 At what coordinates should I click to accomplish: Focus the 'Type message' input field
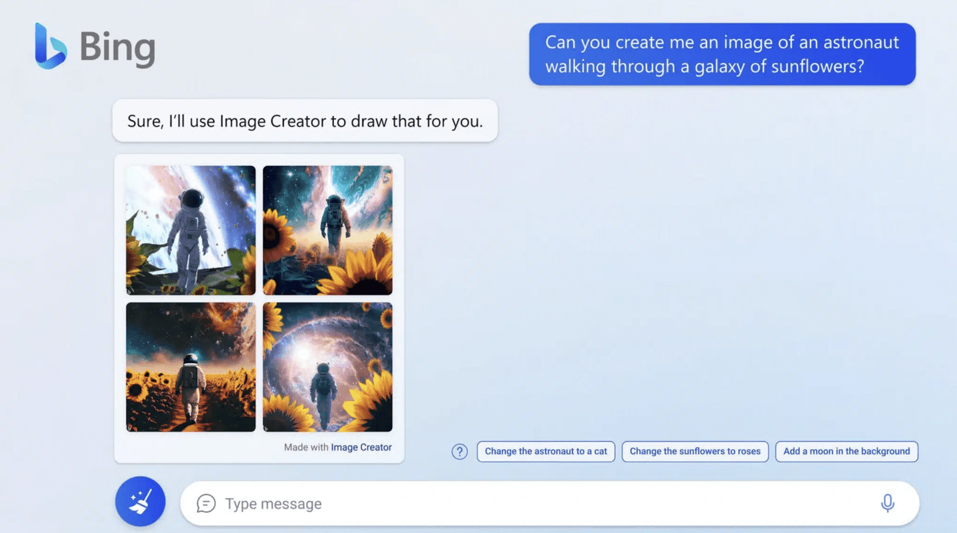[x=550, y=504]
